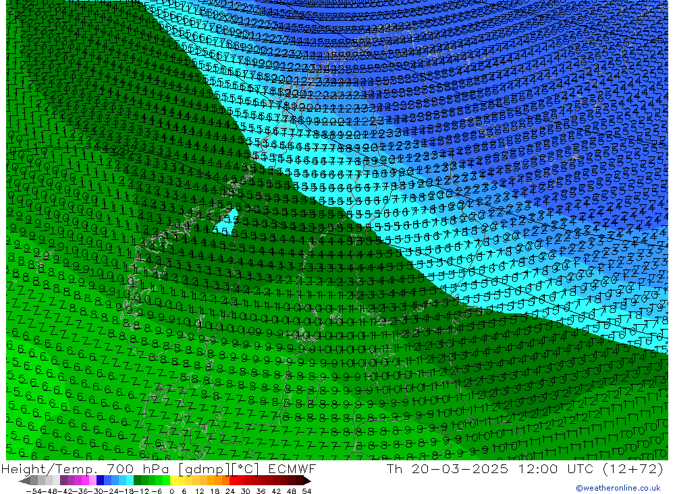
Task: Pick the dark blue -30 °C legend swatch
Action: 100,481
